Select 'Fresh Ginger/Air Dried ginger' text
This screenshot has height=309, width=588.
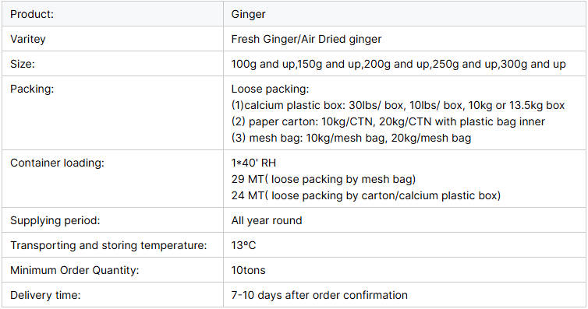coord(306,39)
